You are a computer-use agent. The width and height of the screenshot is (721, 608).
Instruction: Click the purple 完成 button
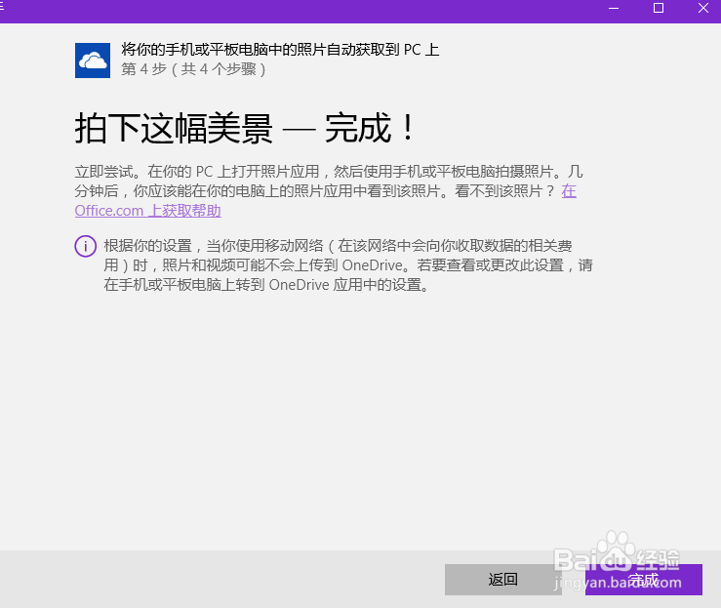643,580
